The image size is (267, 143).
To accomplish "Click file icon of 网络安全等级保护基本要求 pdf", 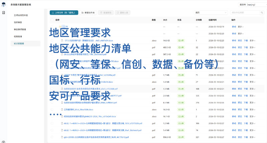I will 62,103.
